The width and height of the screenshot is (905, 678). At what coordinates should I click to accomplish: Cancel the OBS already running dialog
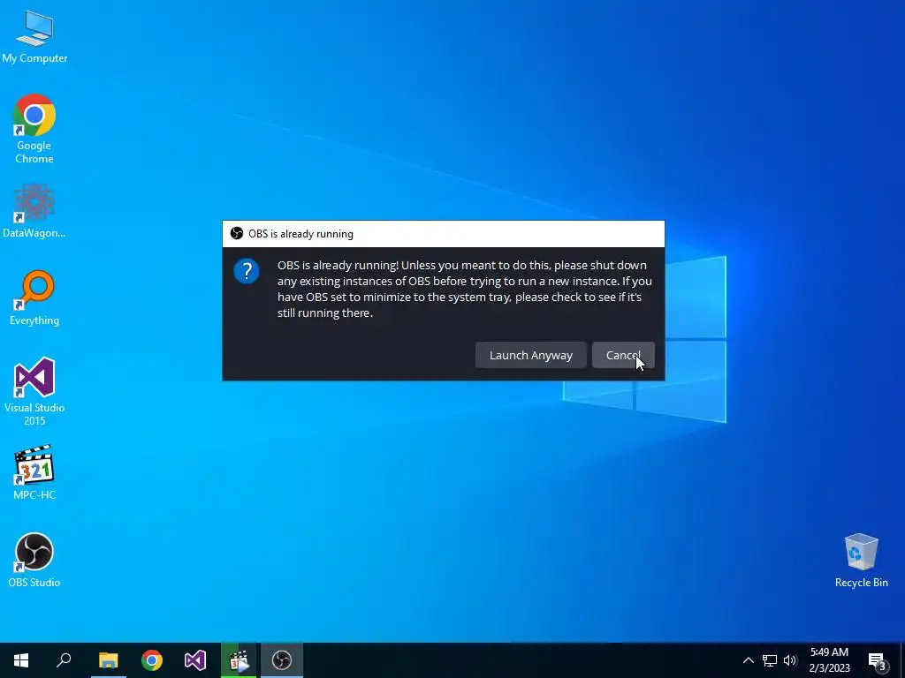pos(623,355)
